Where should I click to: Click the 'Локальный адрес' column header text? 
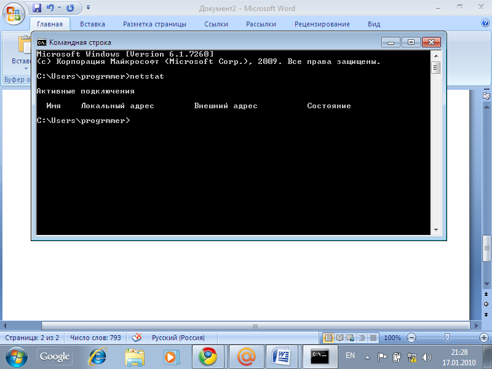click(x=117, y=106)
